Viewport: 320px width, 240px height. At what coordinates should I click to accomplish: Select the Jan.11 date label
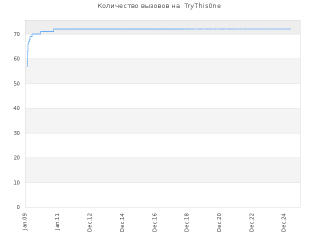57,222
